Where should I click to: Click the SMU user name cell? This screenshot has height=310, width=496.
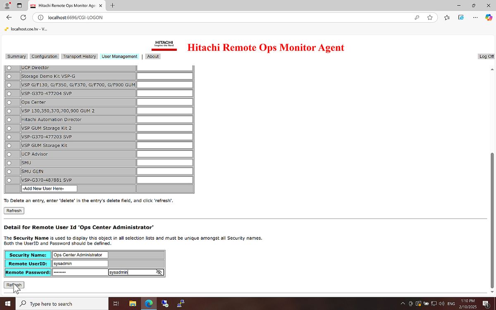(x=78, y=163)
